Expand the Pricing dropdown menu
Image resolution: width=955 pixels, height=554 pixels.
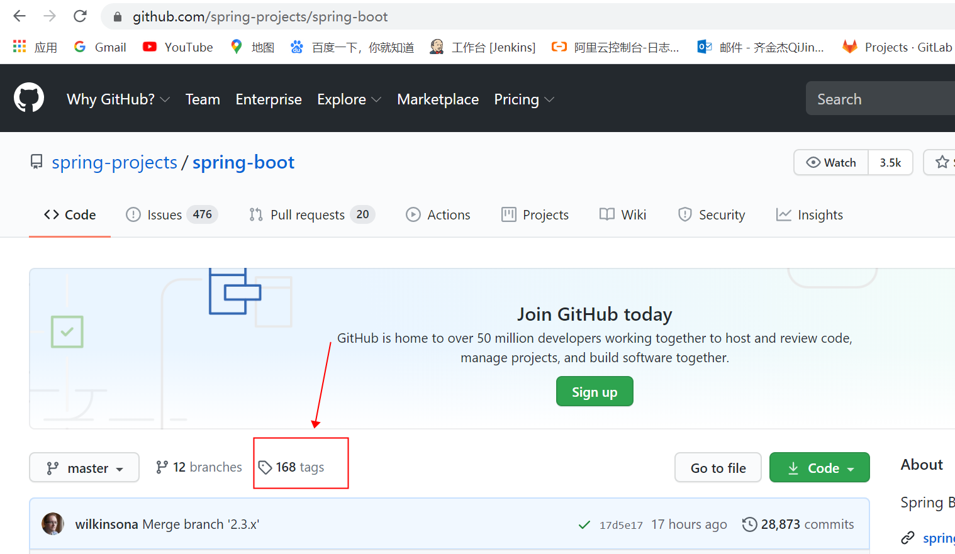point(524,99)
